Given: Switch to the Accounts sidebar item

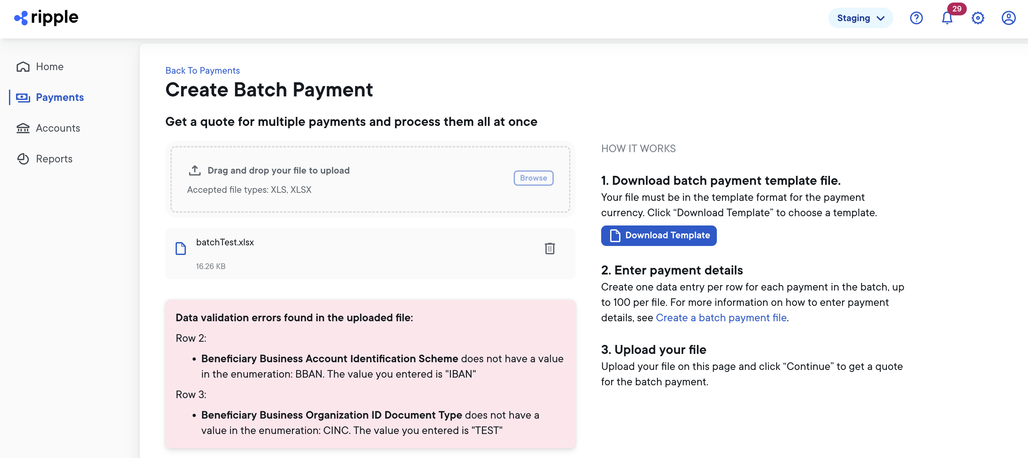Looking at the screenshot, I should tap(58, 128).
